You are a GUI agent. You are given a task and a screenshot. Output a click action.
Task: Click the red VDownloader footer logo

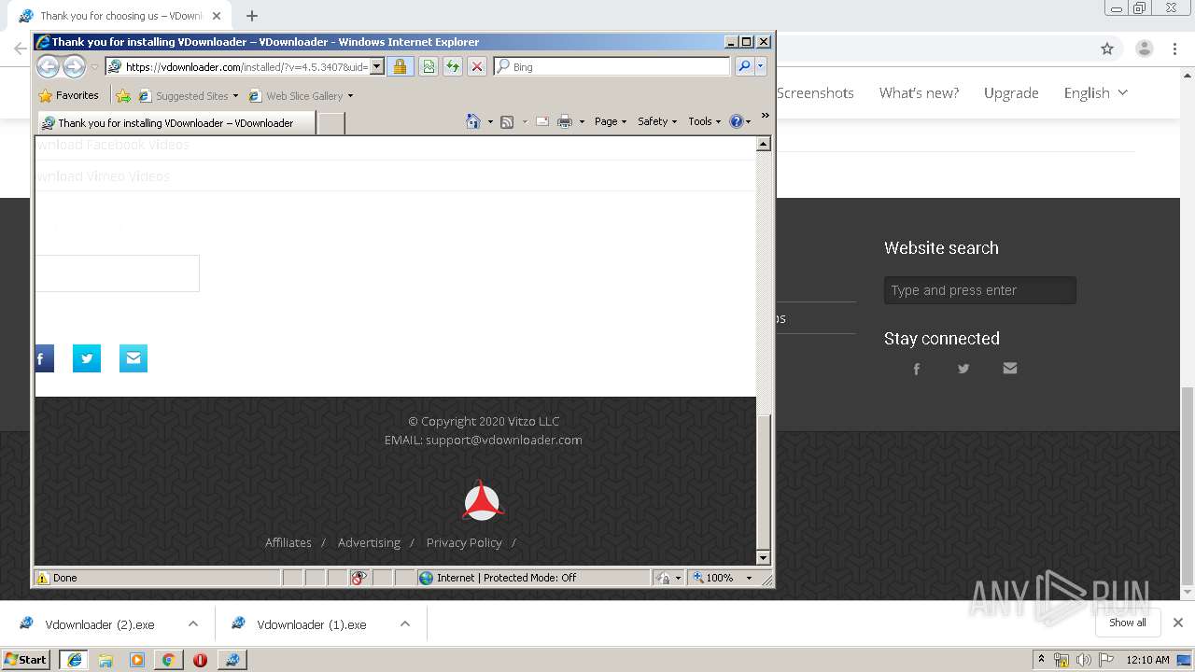484,500
